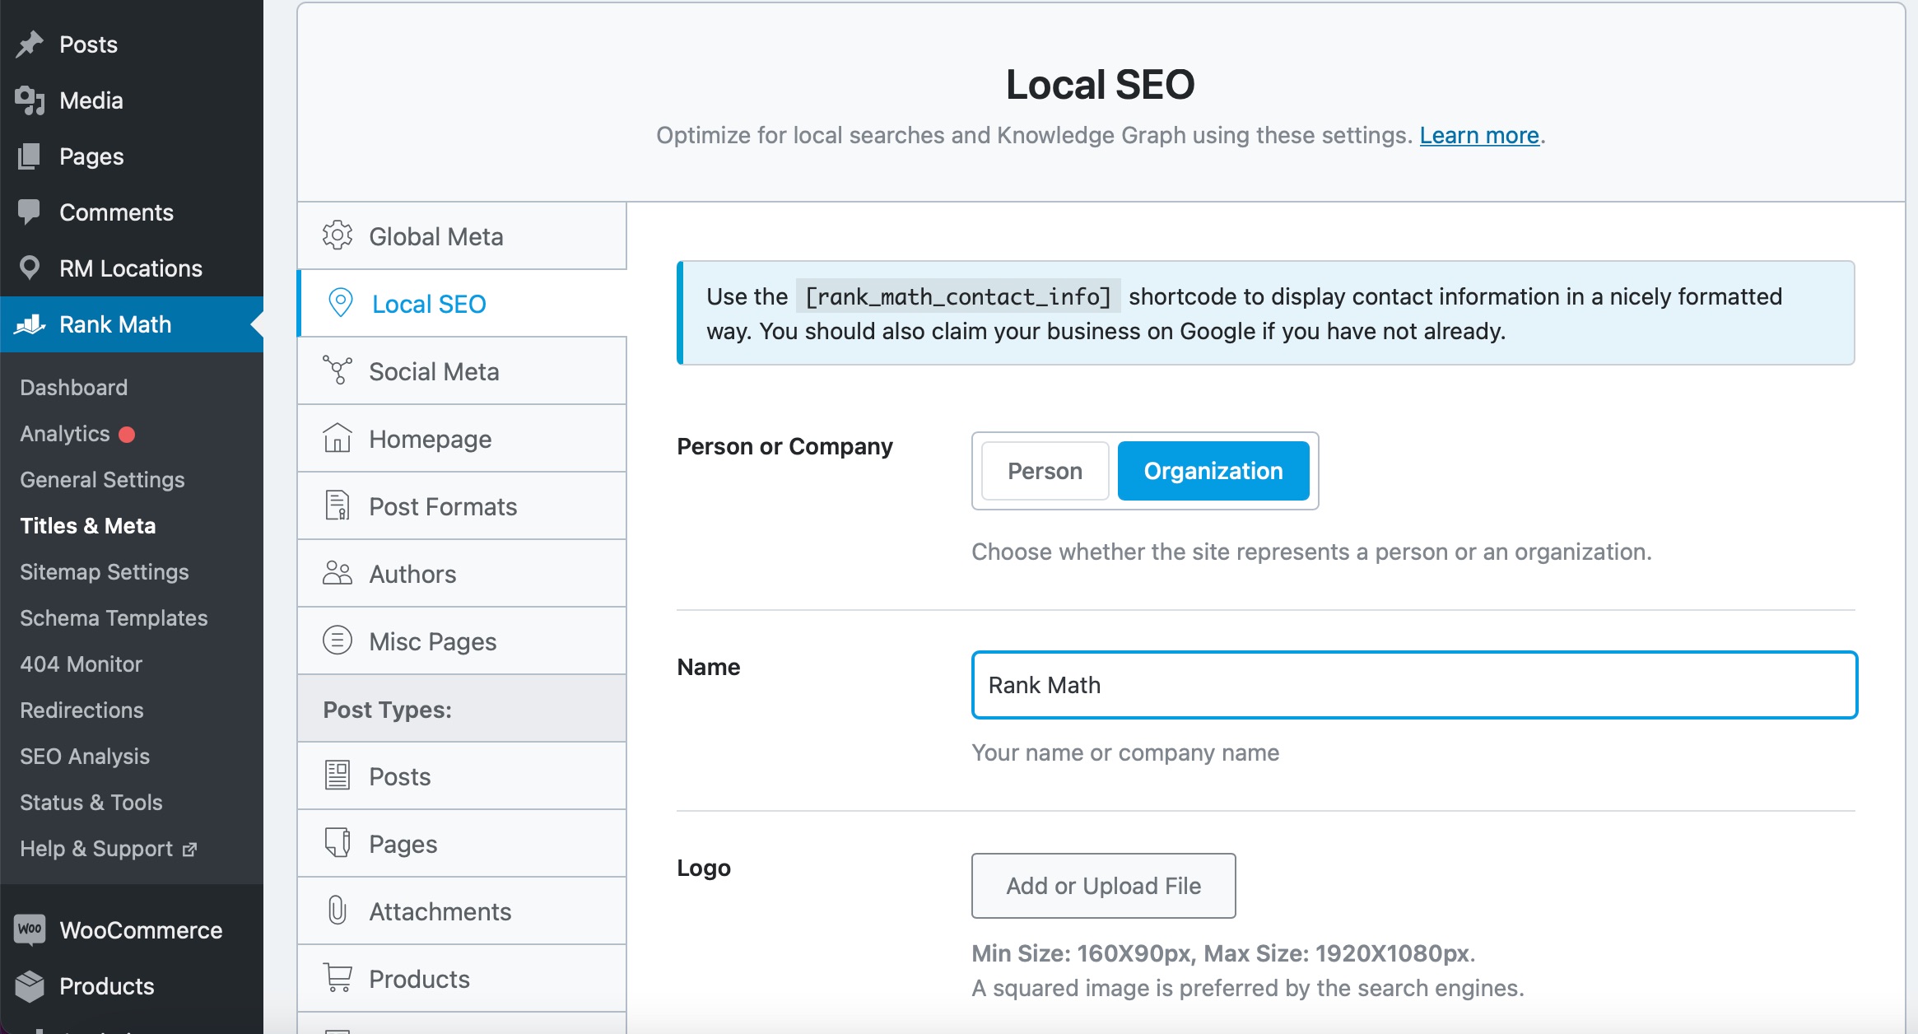Open Status & Tools
Image resolution: width=1918 pixels, height=1034 pixels.
click(91, 803)
